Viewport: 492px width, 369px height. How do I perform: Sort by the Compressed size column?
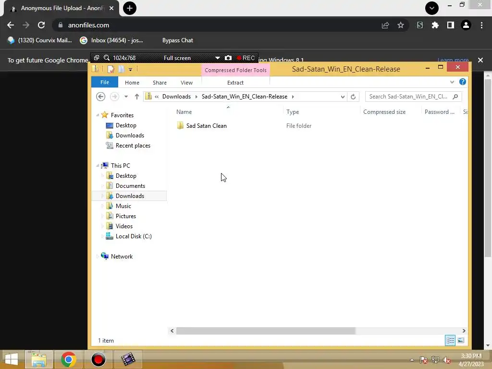[384, 111]
